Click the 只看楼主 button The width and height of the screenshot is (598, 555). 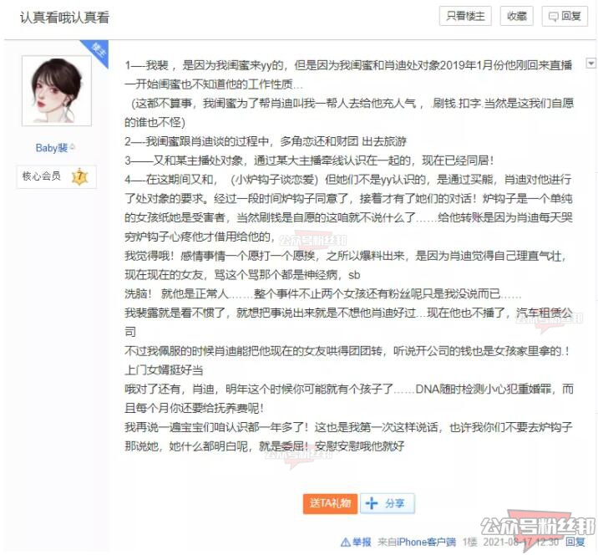click(465, 16)
